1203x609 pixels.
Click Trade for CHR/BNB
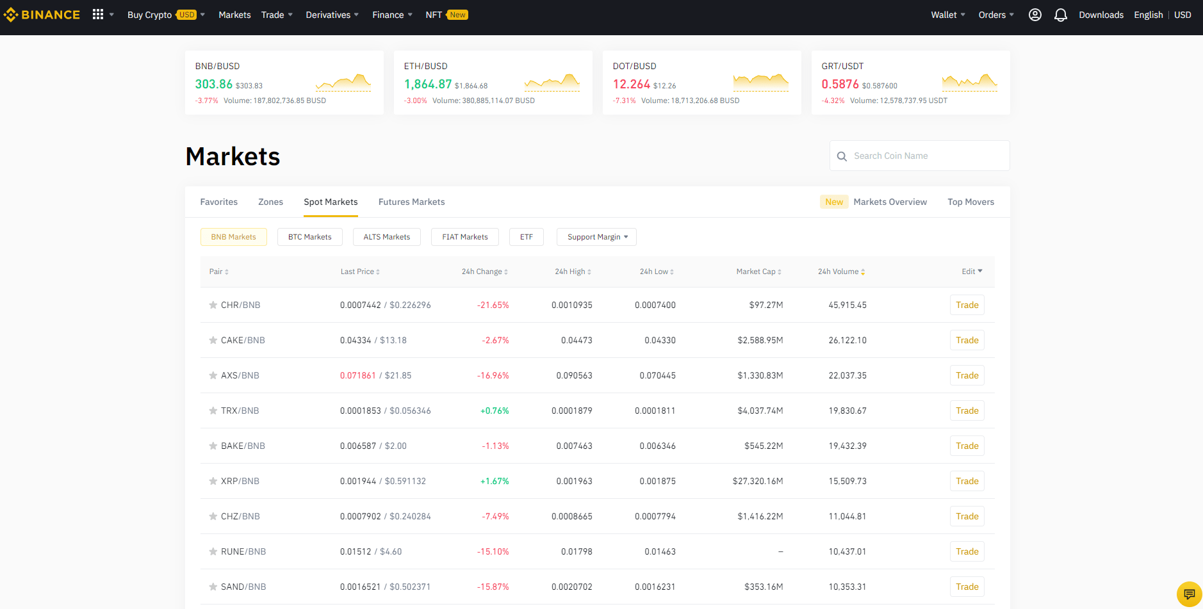(967, 305)
